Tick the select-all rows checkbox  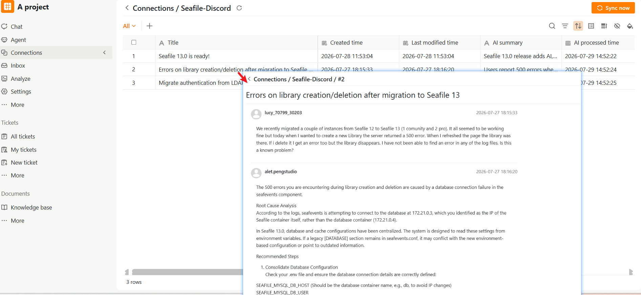pyautogui.click(x=134, y=42)
